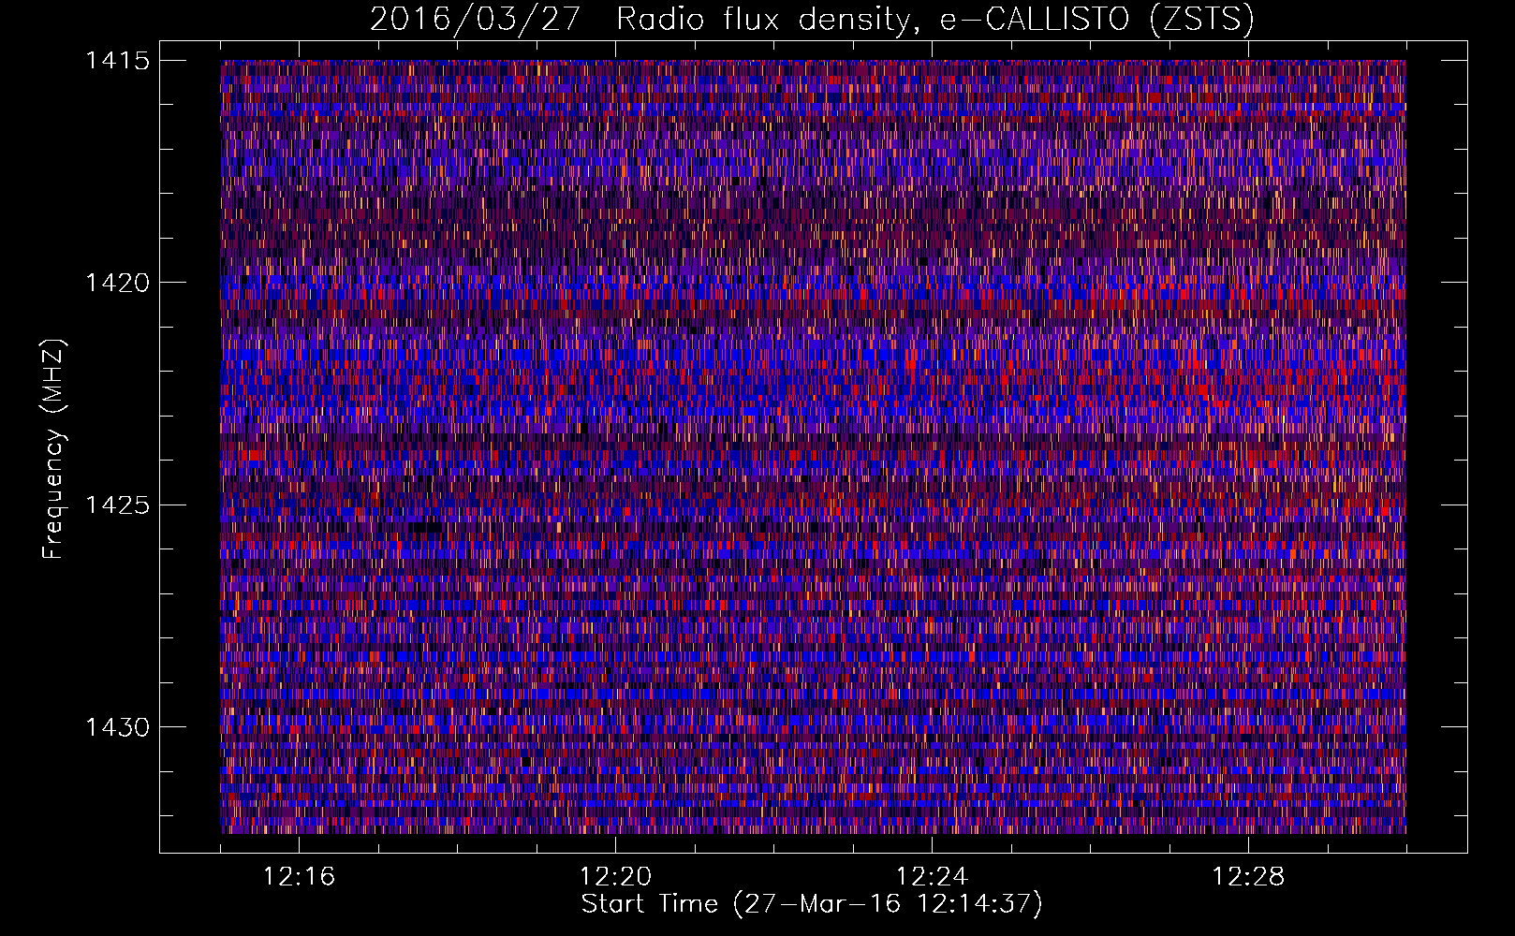
Task: Click the 12:20 time tick label
Action: pos(616,877)
